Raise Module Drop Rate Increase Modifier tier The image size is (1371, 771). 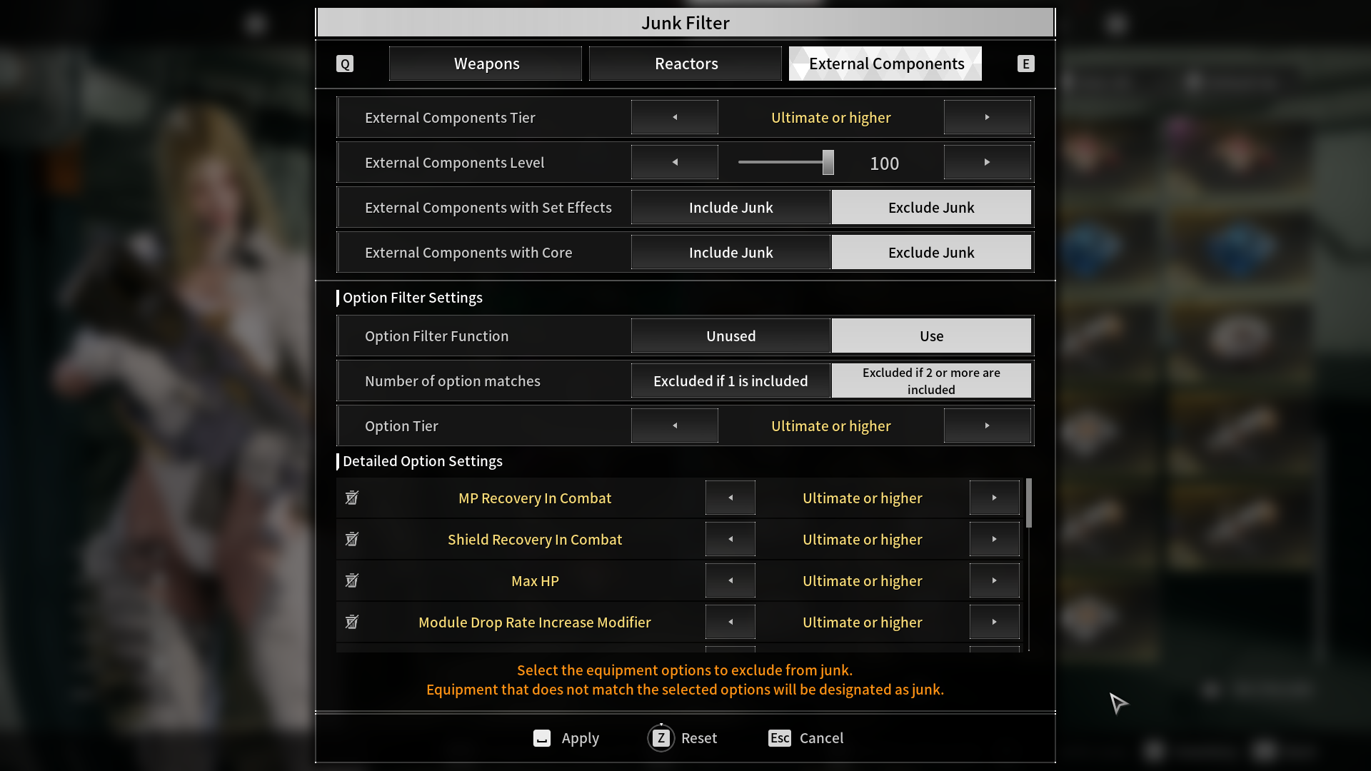tap(994, 622)
